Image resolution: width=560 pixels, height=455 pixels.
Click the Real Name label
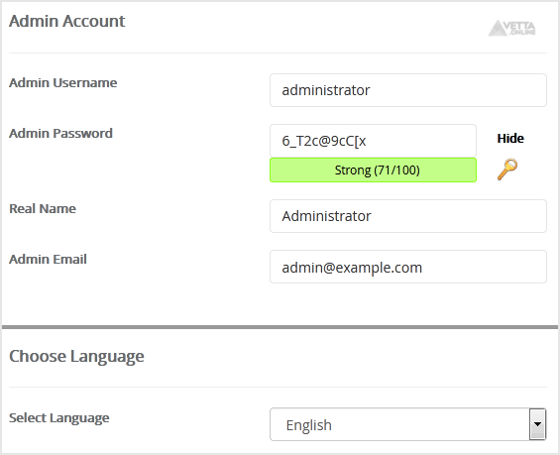click(43, 208)
